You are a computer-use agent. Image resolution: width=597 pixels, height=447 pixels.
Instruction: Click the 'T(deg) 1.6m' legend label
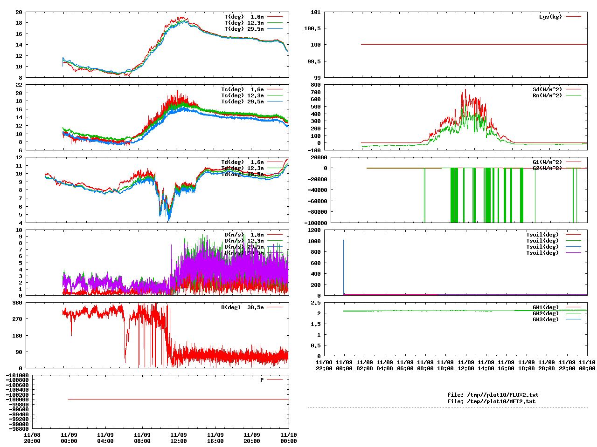[244, 17]
